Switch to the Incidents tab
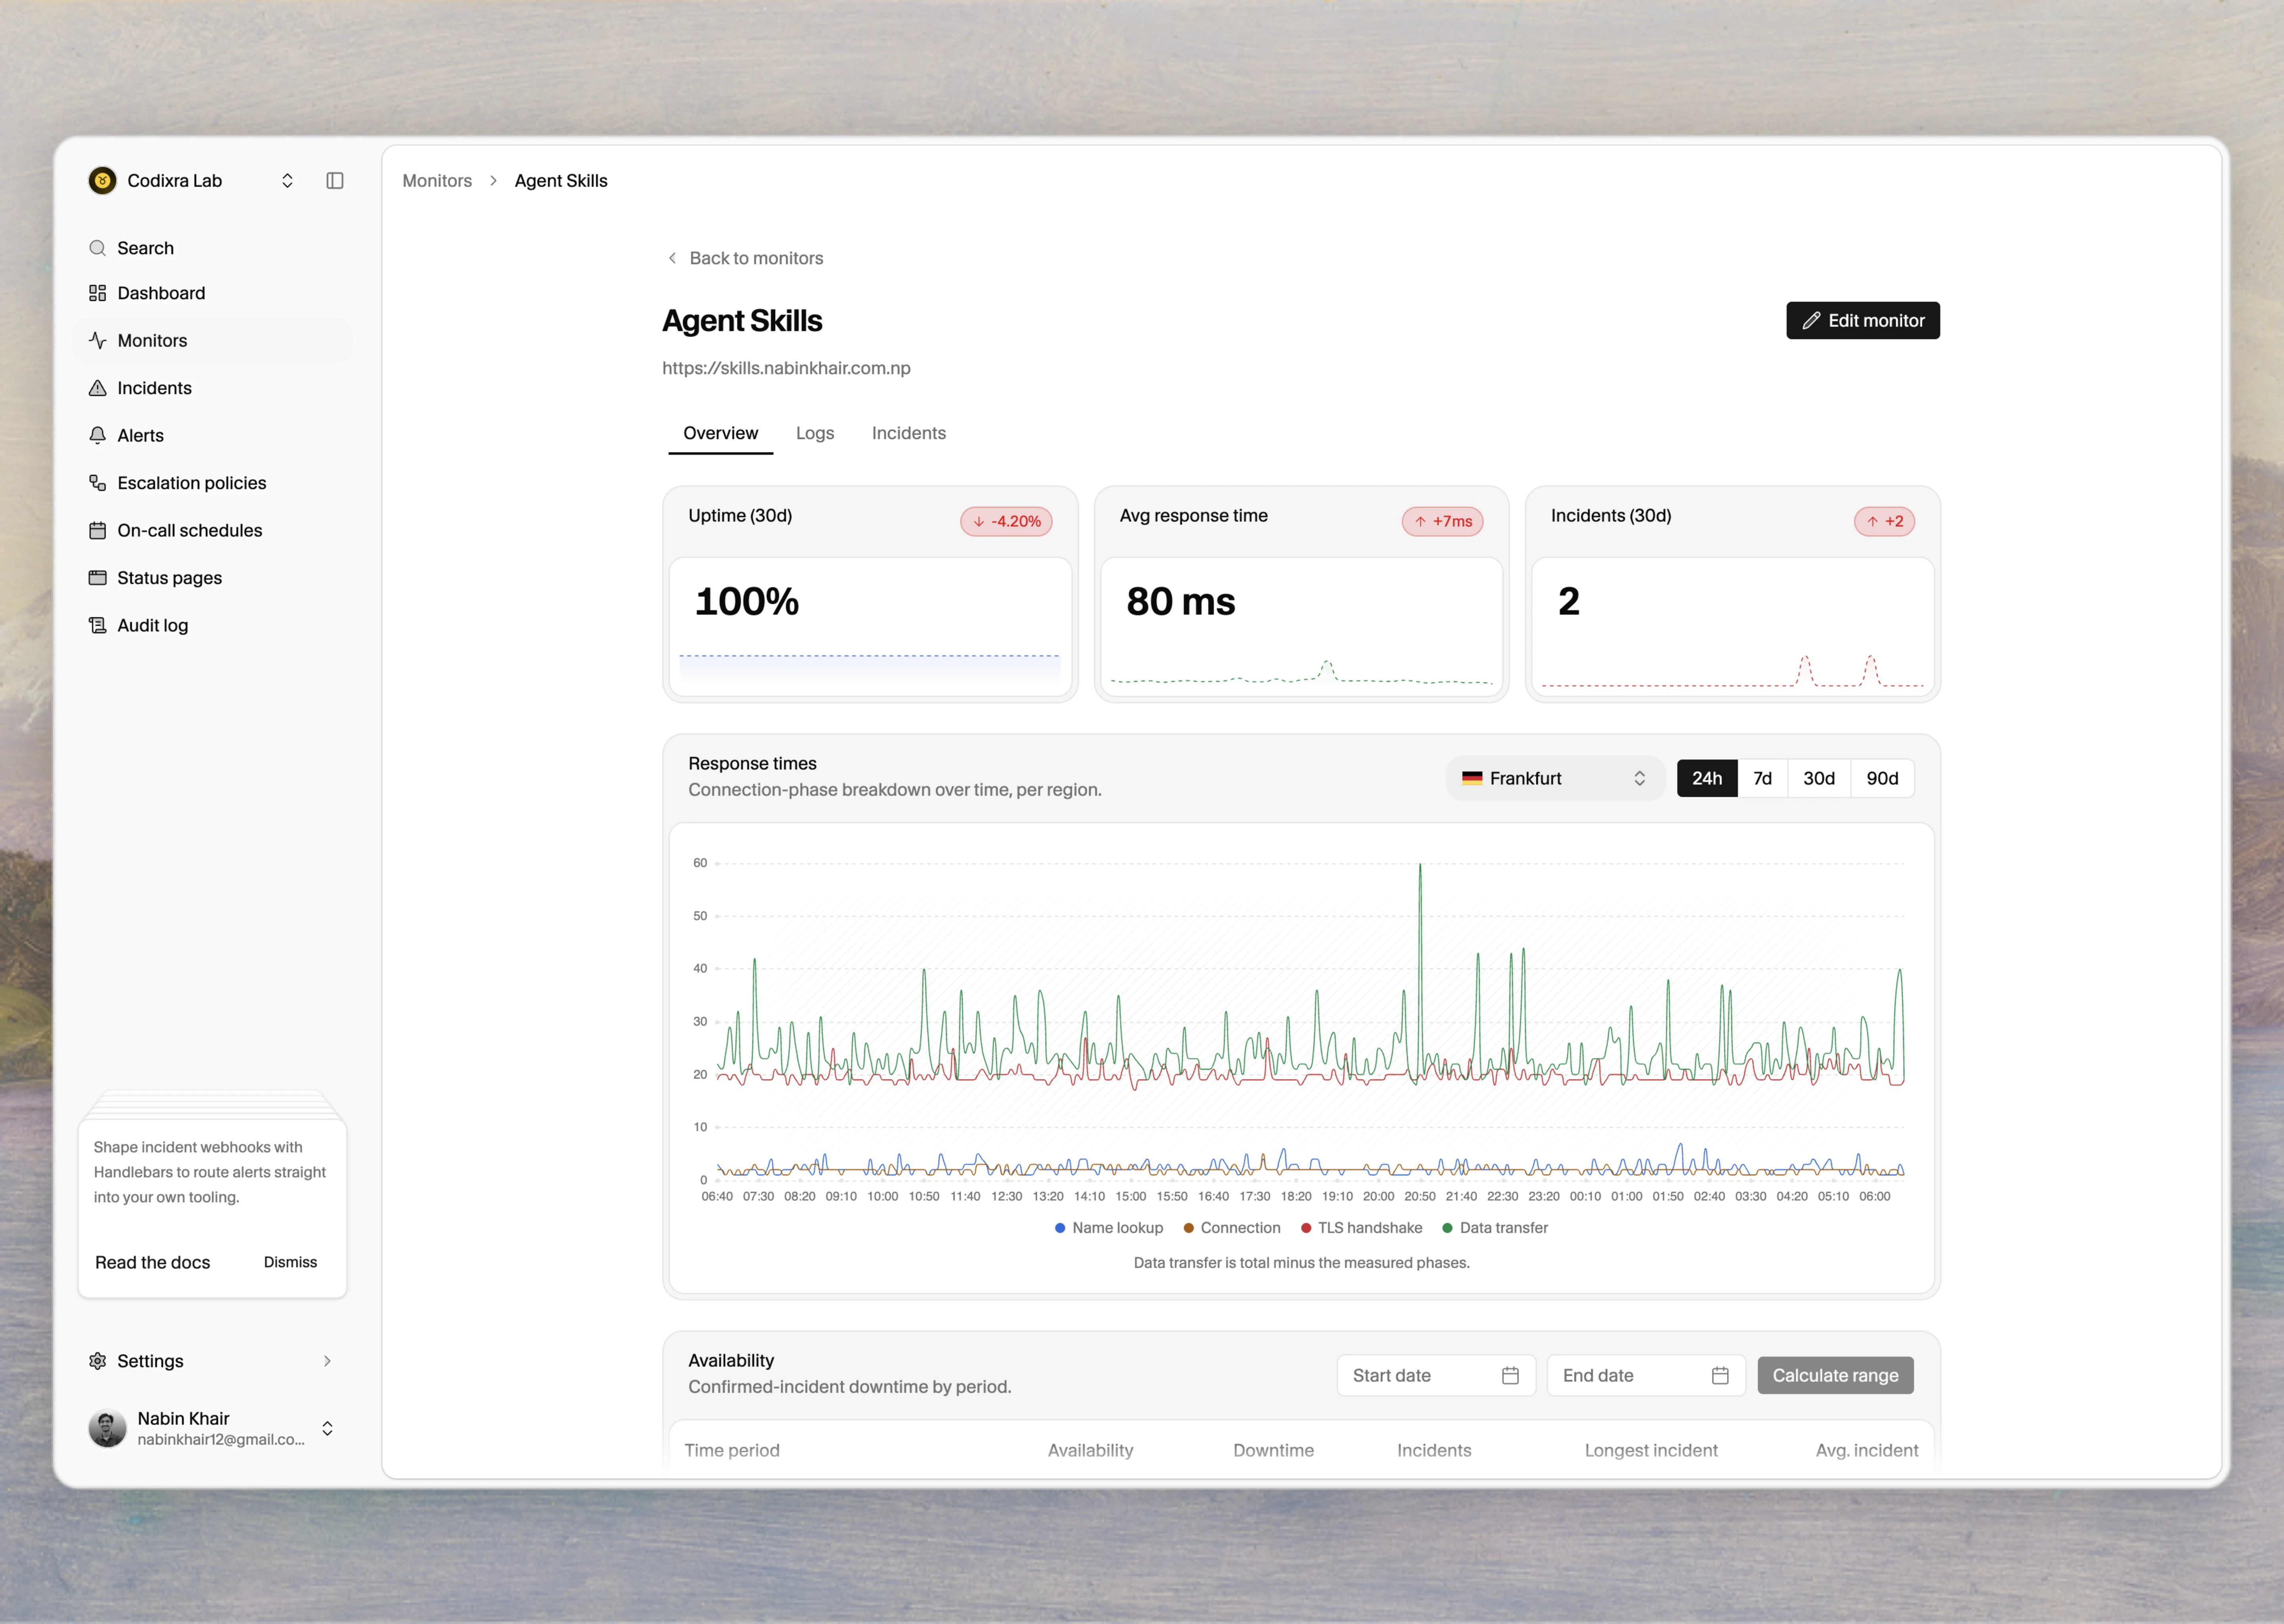2284x1624 pixels. pos(908,433)
